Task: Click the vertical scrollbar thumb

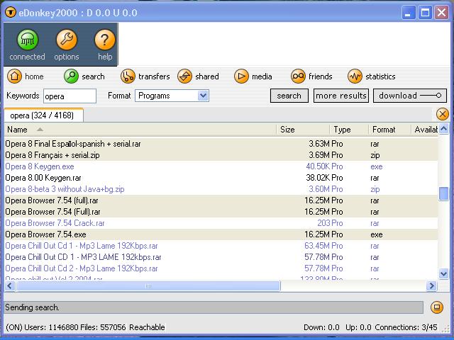Action: pos(444,193)
